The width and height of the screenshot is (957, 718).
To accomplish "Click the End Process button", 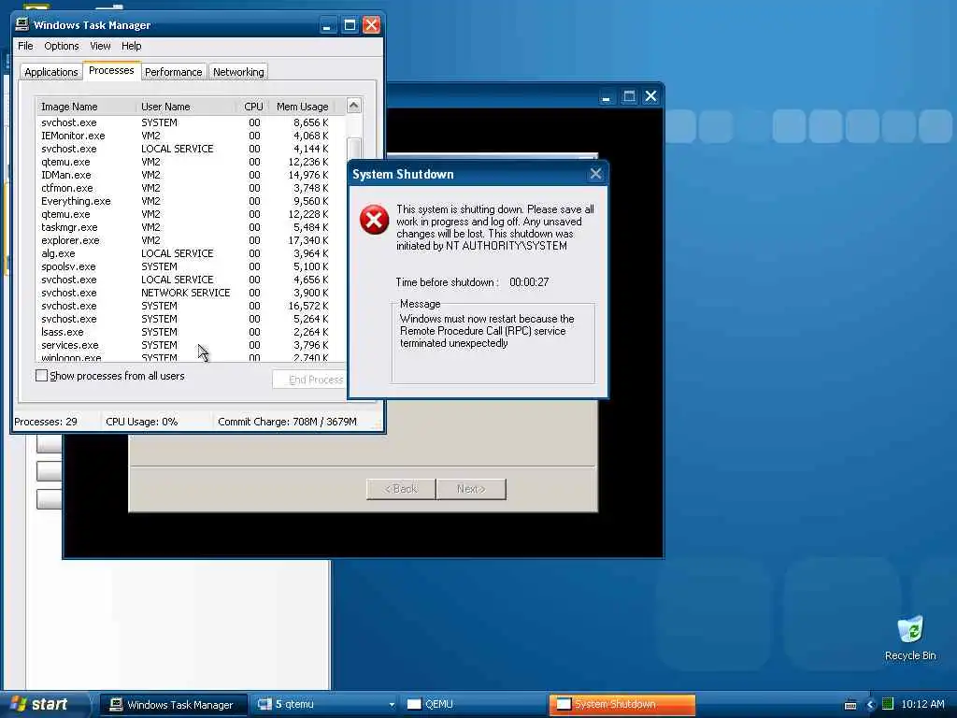I will tap(309, 380).
